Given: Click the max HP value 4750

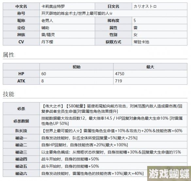Looking at the screenshot, I should point(120,74).
